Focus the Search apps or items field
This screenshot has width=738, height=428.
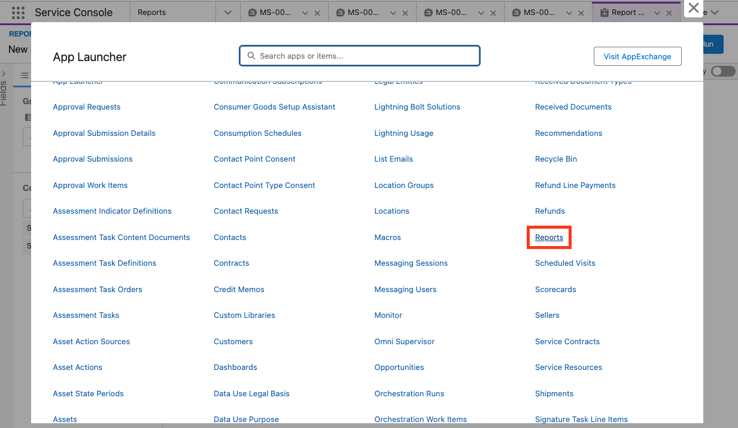click(x=360, y=56)
